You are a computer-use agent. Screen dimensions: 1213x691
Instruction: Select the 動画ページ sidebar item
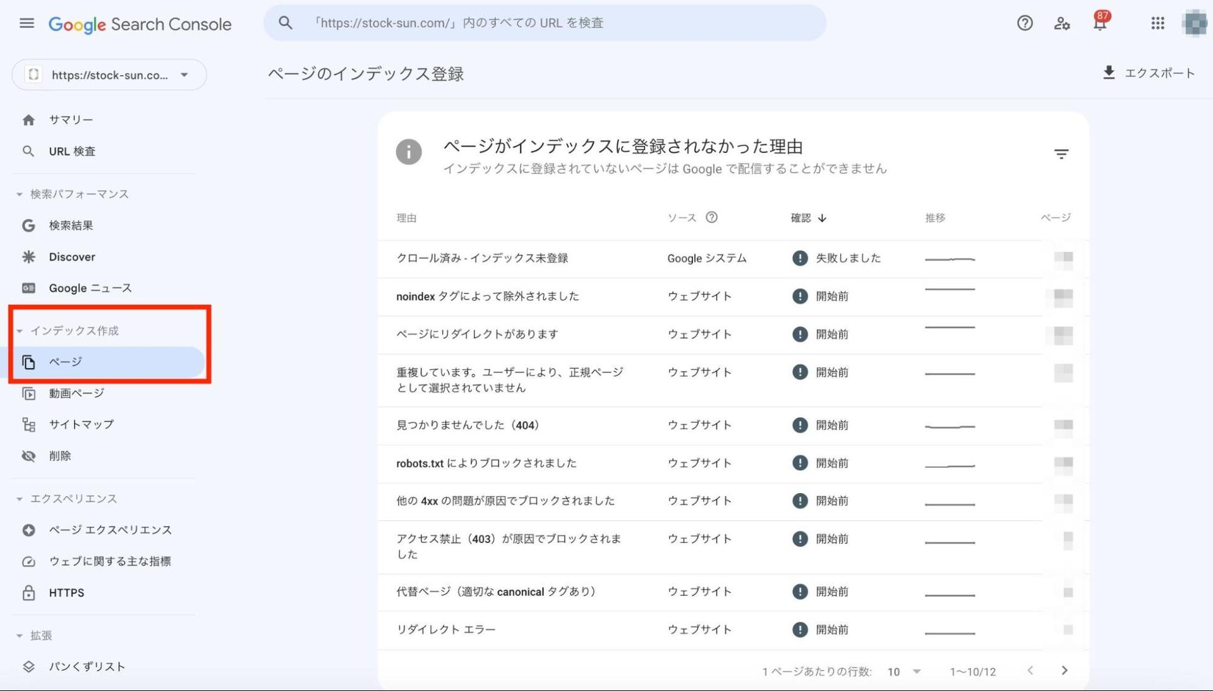tap(76, 393)
